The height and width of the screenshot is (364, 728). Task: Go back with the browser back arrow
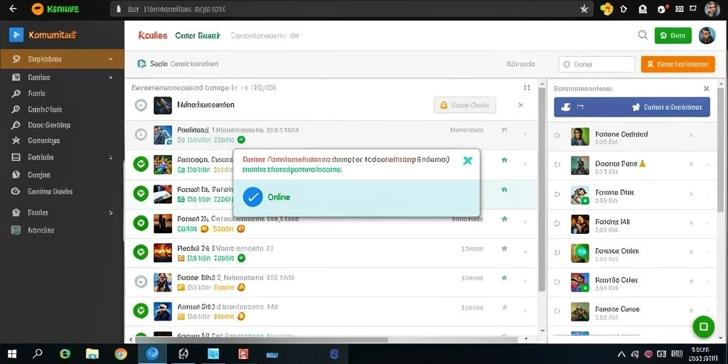(x=13, y=9)
